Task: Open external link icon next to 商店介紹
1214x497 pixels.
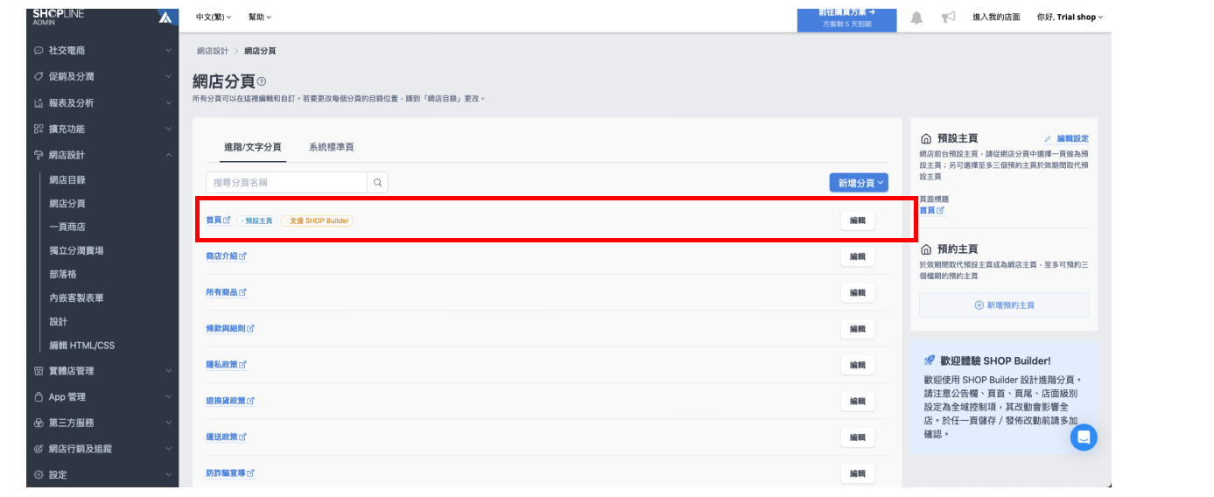Action: [243, 256]
